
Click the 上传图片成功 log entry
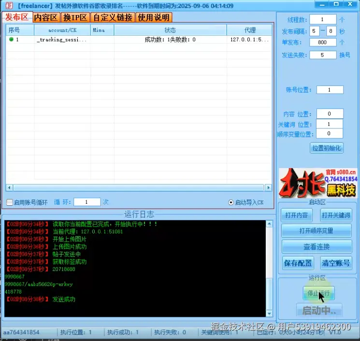(69, 247)
